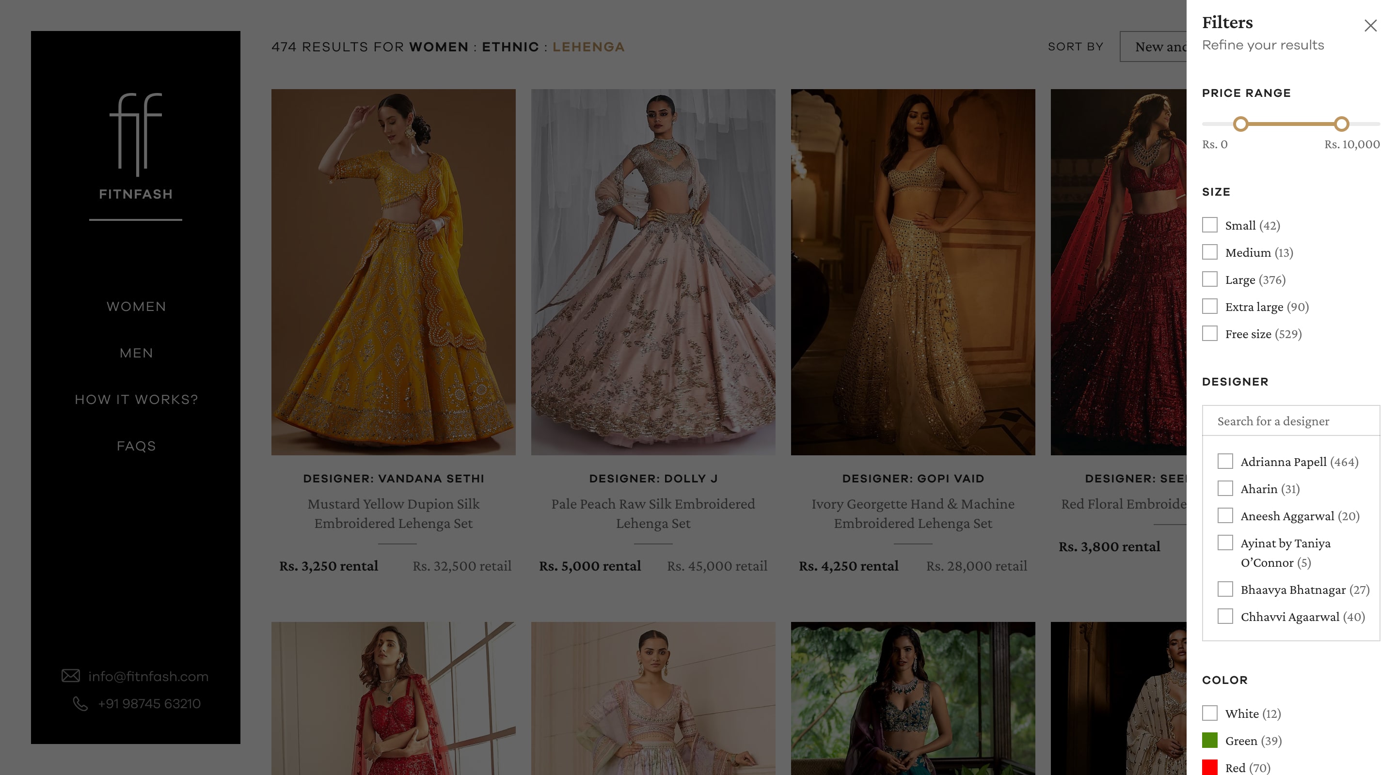Open the Women menu
This screenshot has height=775, width=1396.
136,307
